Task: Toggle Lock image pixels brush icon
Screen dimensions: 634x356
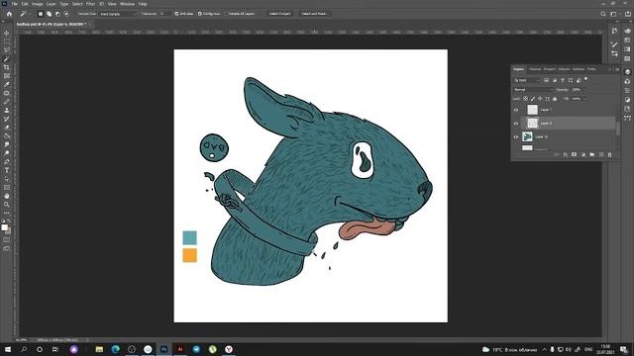Action: (533, 99)
